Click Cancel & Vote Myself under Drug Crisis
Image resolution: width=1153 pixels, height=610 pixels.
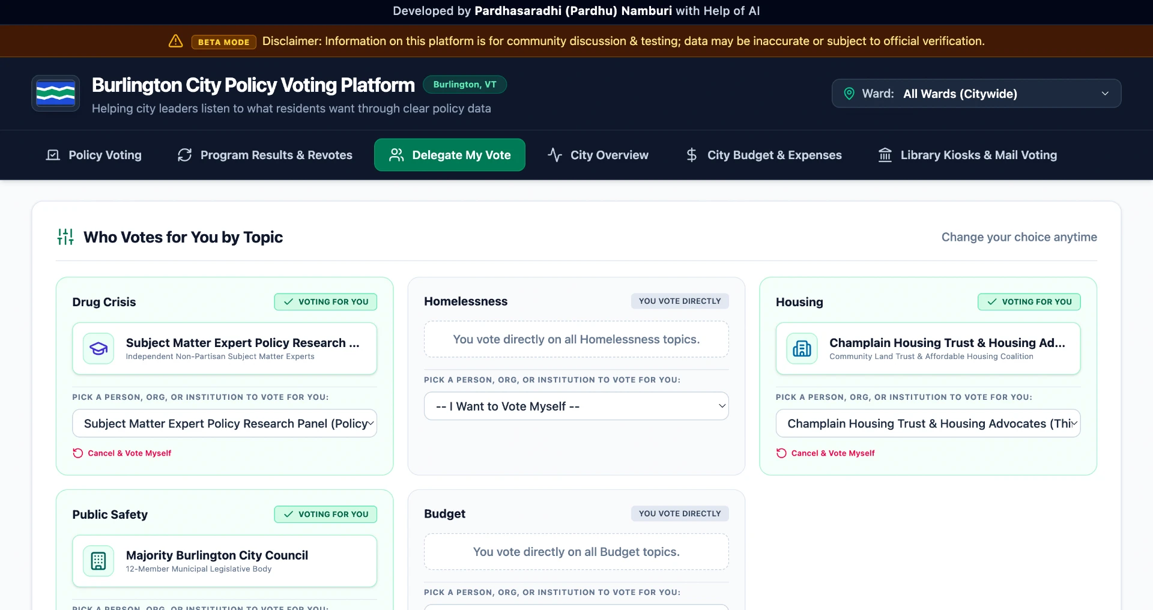coord(122,453)
